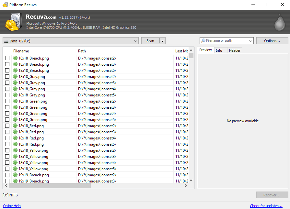290x209 pixels.
Task: Click the Piriform pear icon in header
Action: pos(279,22)
